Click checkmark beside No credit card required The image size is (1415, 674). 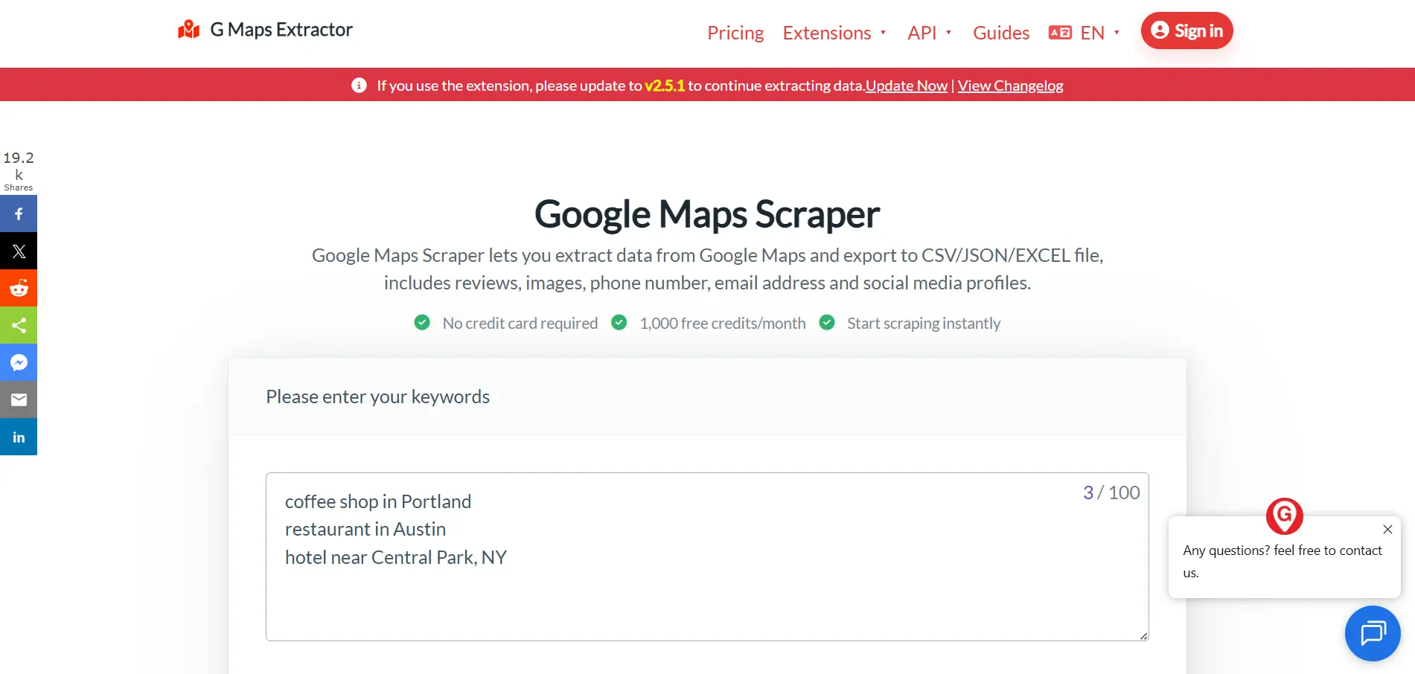tap(422, 322)
